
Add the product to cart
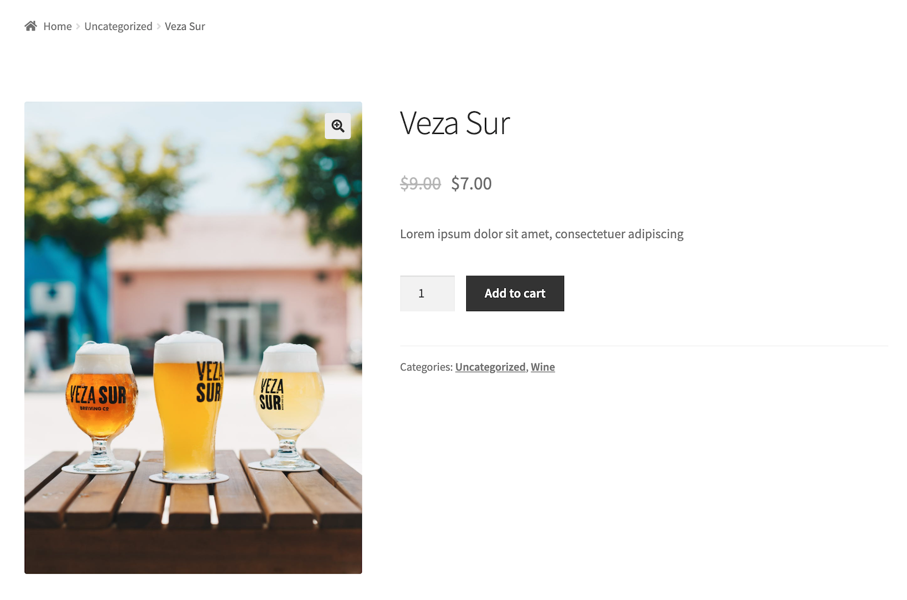click(515, 293)
